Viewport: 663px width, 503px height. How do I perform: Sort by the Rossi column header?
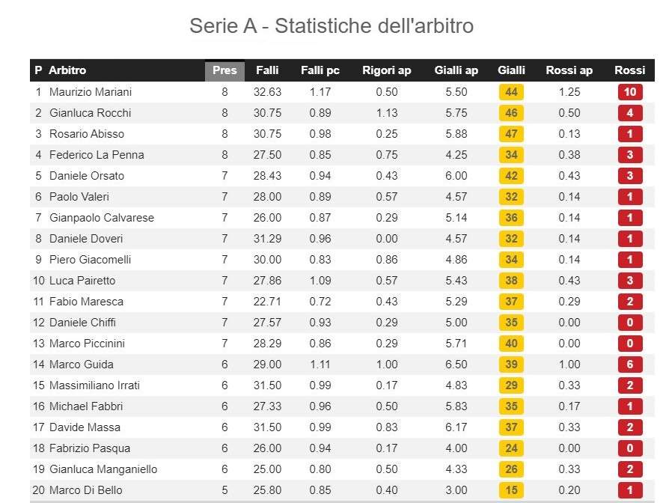(629, 70)
